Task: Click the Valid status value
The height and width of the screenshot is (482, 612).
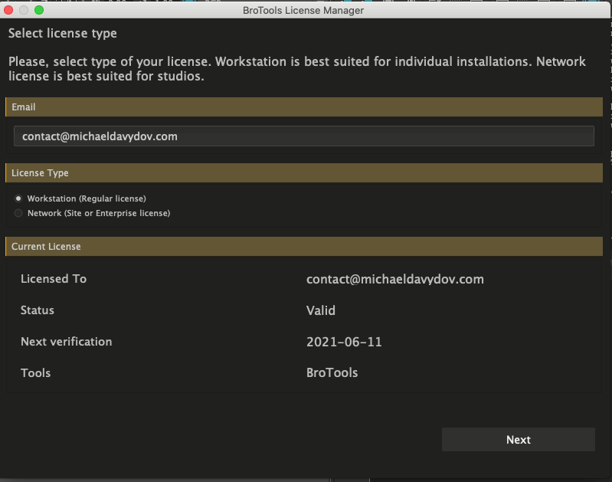Action: [x=320, y=310]
